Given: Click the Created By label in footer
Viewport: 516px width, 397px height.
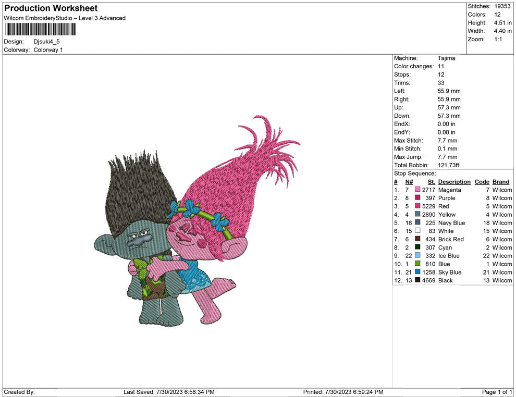Looking at the screenshot, I should pos(19,392).
